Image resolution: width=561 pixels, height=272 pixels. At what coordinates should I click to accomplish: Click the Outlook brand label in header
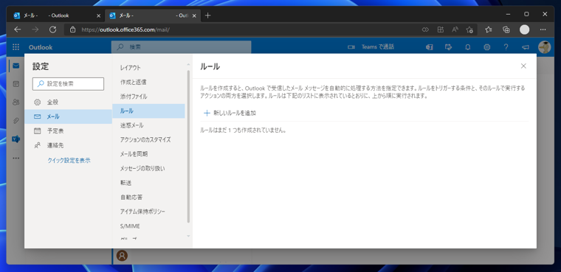pos(41,47)
